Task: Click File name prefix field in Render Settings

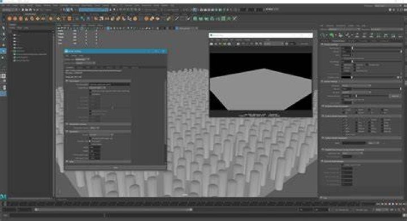Action: tap(110, 85)
